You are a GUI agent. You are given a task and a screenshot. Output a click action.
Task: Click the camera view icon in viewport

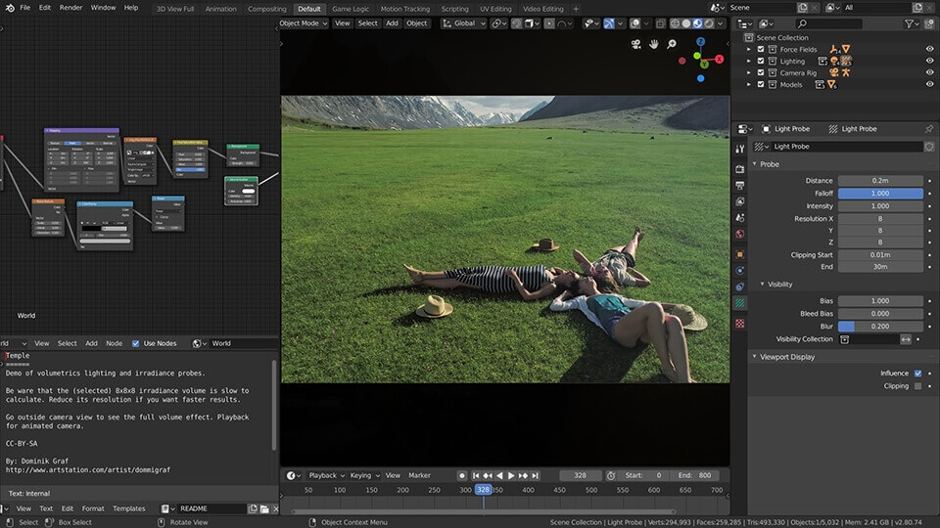[635, 44]
